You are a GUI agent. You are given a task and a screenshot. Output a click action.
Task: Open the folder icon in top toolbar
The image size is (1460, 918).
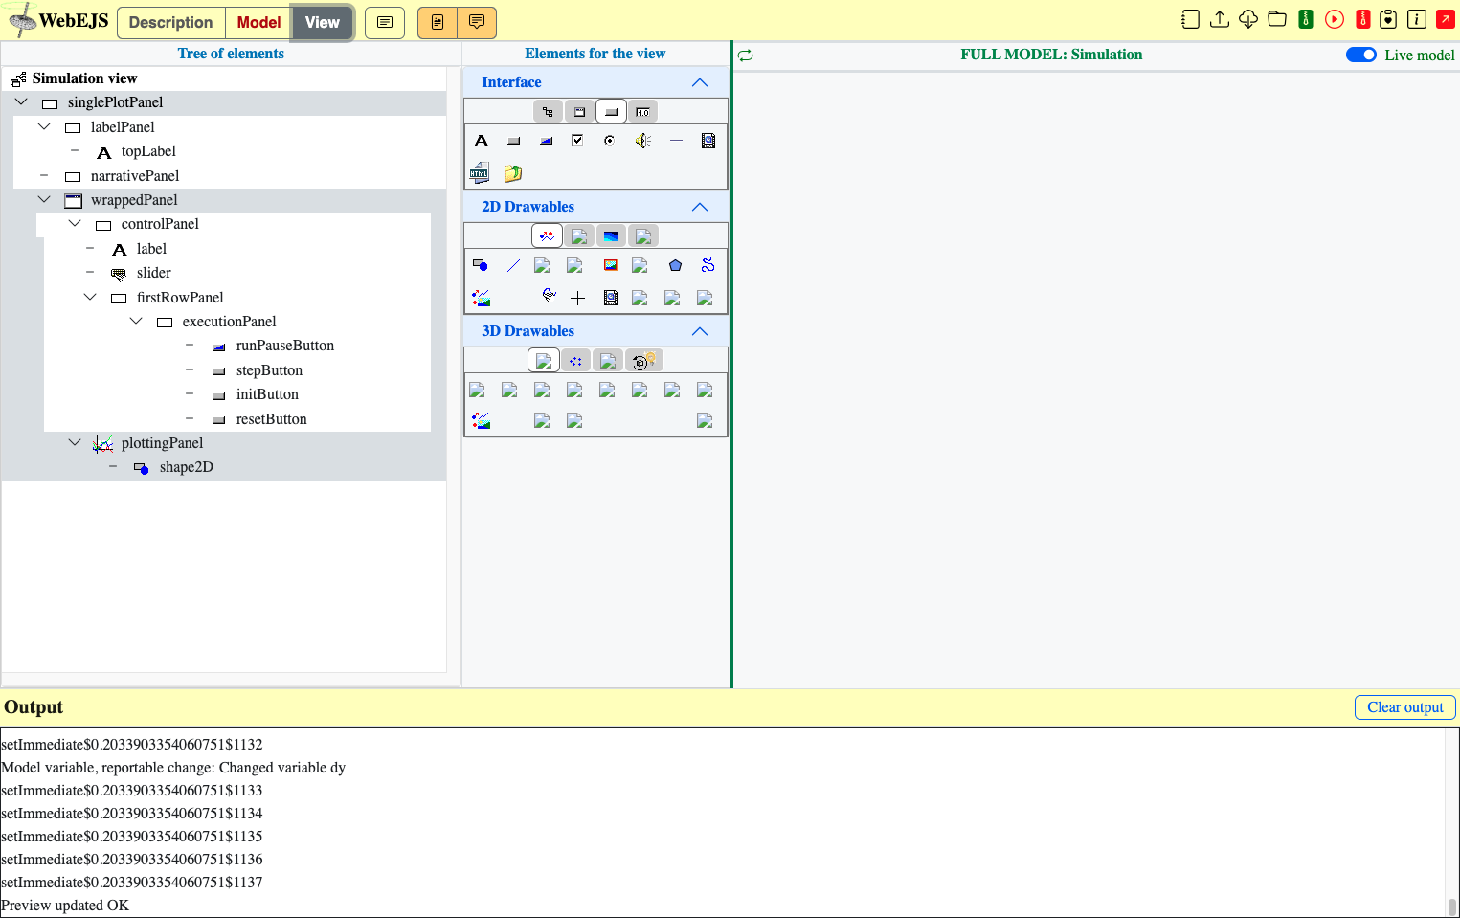pos(1276,19)
